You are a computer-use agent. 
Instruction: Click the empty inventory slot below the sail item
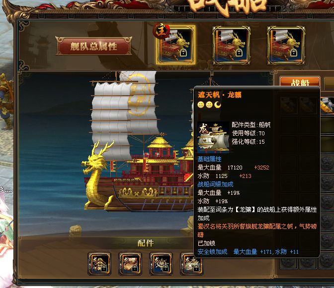coord(327,125)
